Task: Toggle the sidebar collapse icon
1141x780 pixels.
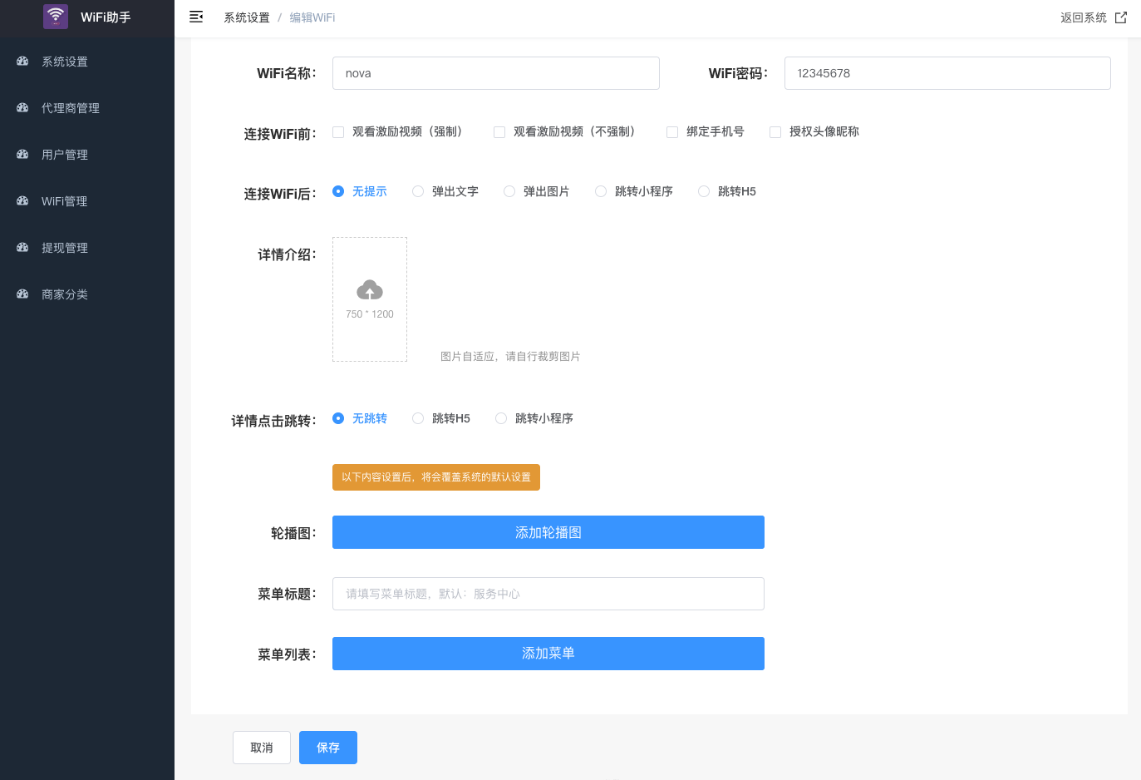Action: click(196, 17)
